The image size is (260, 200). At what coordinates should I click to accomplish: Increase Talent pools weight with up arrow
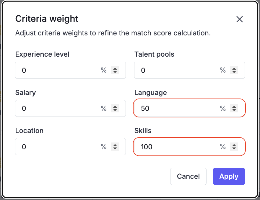pyautogui.click(x=234, y=68)
